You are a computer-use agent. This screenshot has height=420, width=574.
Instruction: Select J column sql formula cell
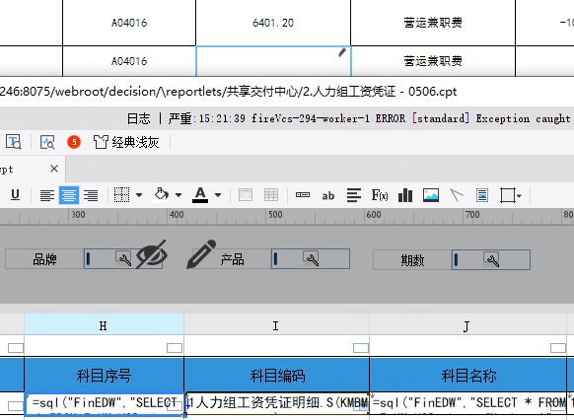tap(467, 403)
